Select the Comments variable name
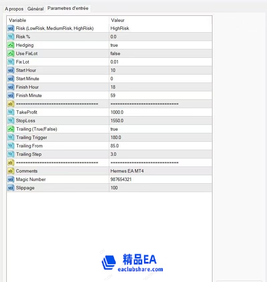 [x=27, y=171]
